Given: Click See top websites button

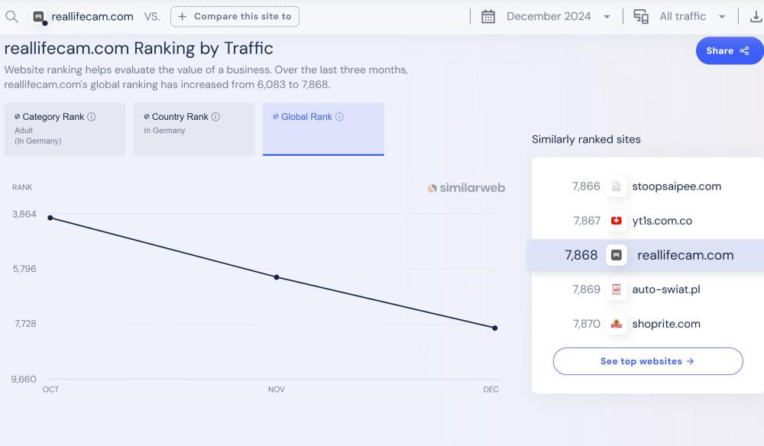Looking at the screenshot, I should pyautogui.click(x=647, y=361).
